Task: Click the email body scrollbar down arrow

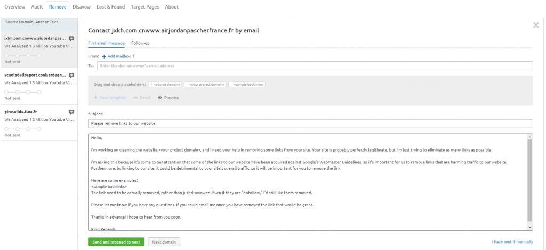Action: (x=530, y=228)
